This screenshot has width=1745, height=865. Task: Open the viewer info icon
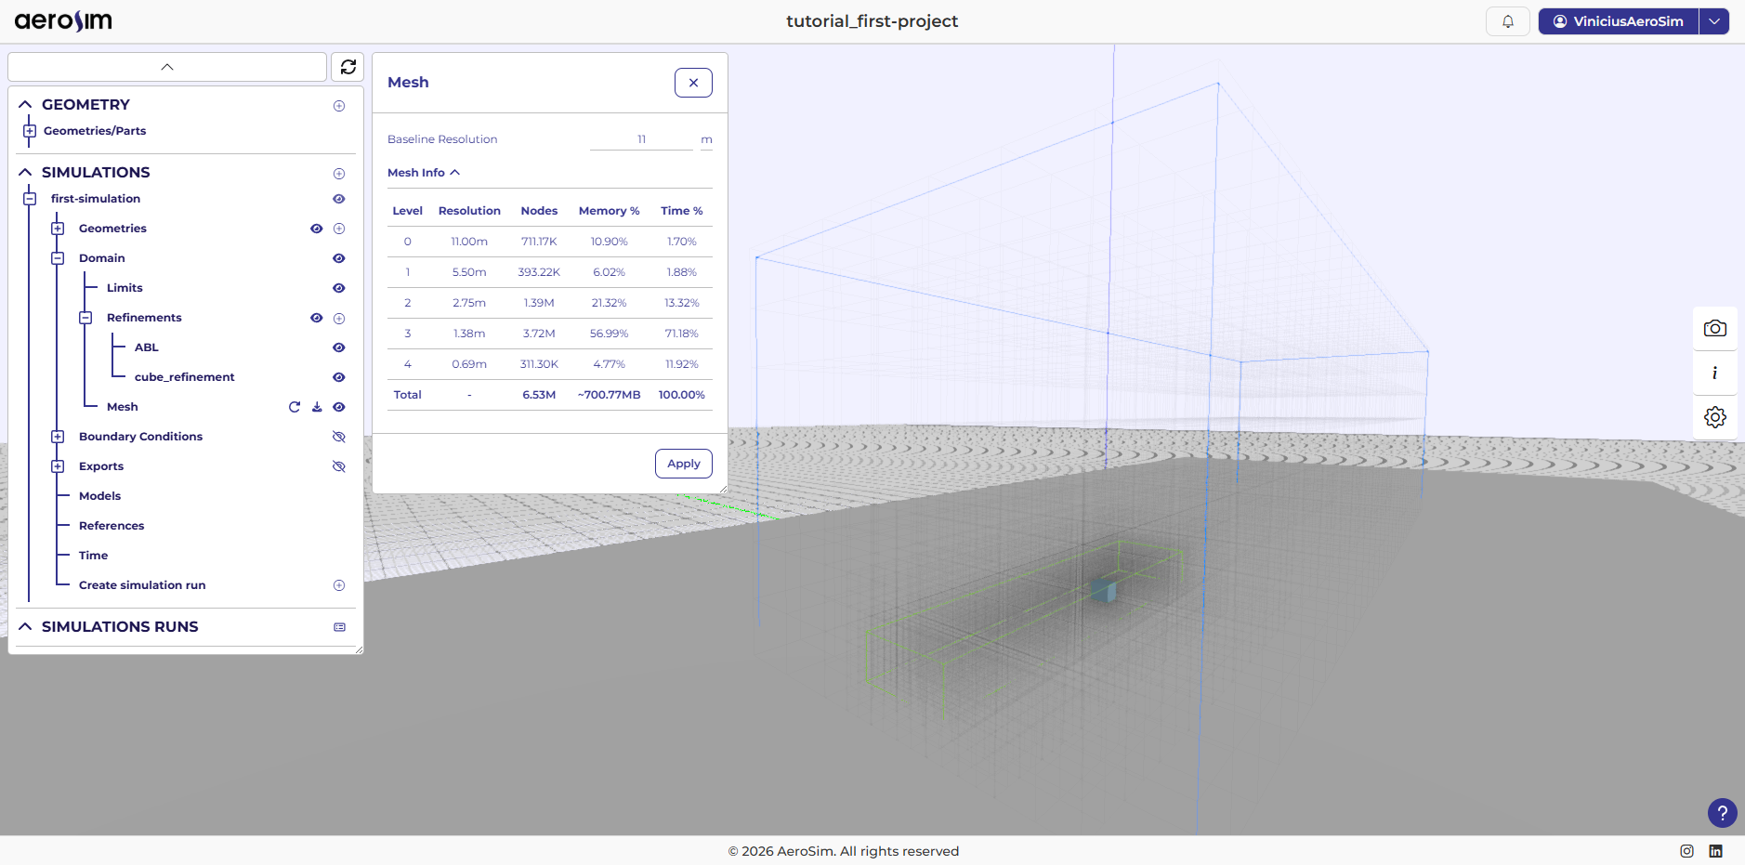[1714, 373]
